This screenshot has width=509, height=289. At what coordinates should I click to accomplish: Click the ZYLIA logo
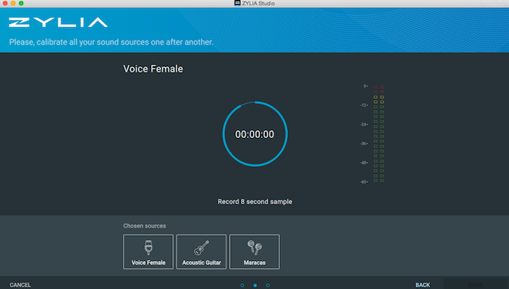pyautogui.click(x=58, y=22)
